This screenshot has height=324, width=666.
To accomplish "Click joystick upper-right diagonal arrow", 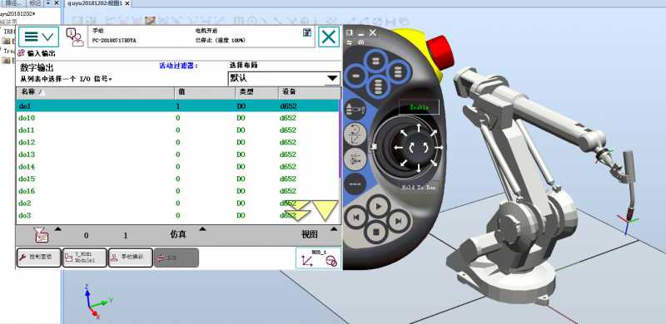I will [433, 133].
